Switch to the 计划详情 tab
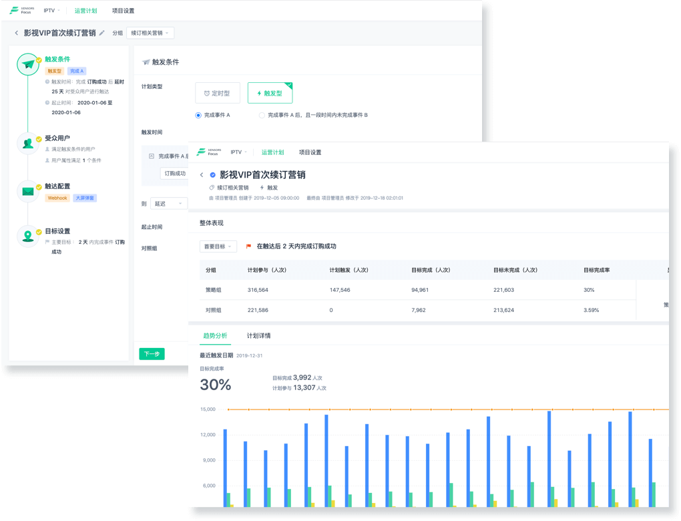681x521 pixels. (258, 335)
